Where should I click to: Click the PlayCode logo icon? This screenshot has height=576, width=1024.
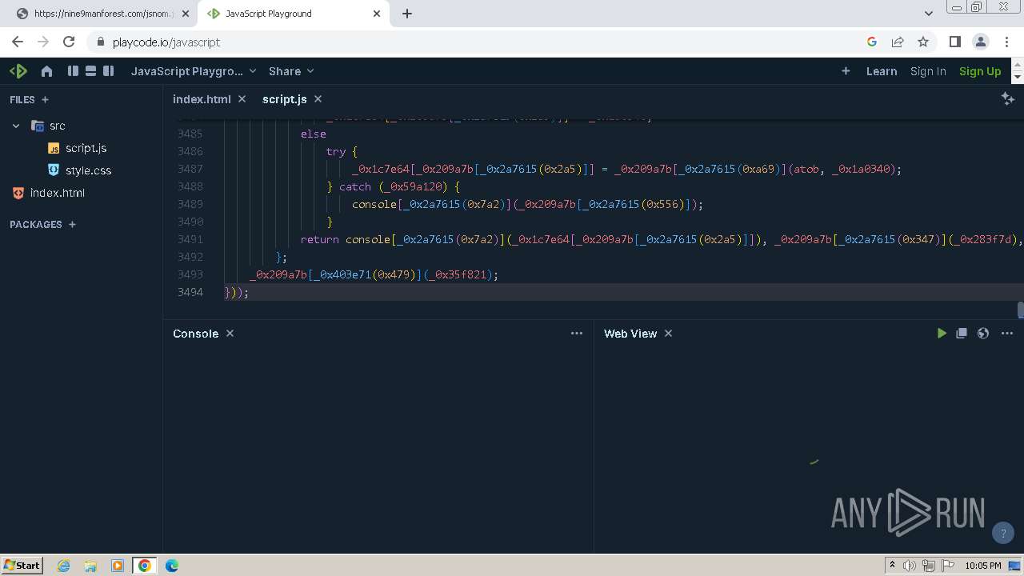point(18,71)
